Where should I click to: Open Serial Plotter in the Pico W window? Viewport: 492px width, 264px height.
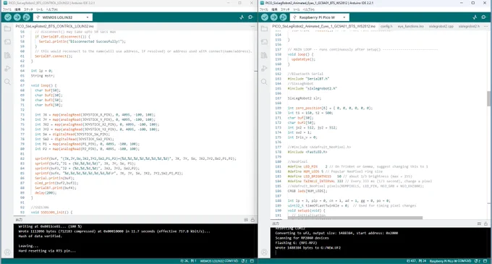click(475, 17)
